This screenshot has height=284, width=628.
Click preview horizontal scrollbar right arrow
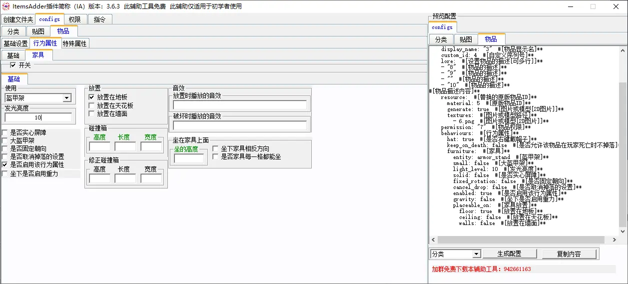(615, 240)
